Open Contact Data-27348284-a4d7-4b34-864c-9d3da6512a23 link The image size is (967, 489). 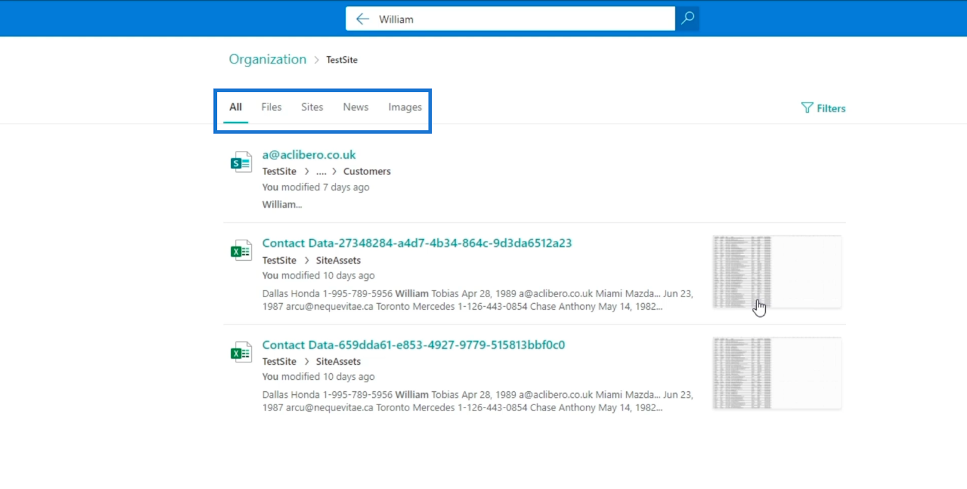(x=417, y=243)
